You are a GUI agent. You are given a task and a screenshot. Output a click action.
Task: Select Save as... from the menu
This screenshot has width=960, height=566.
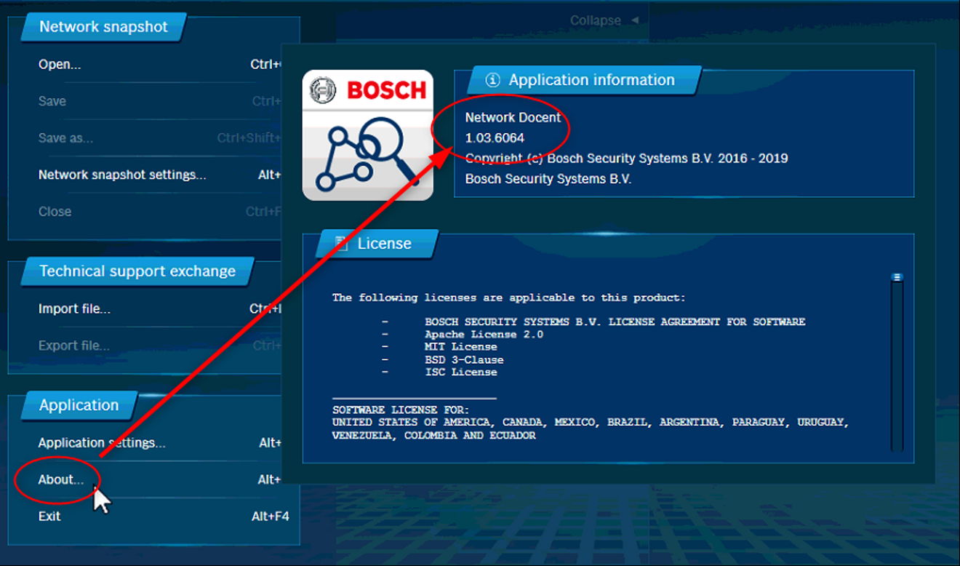[65, 138]
